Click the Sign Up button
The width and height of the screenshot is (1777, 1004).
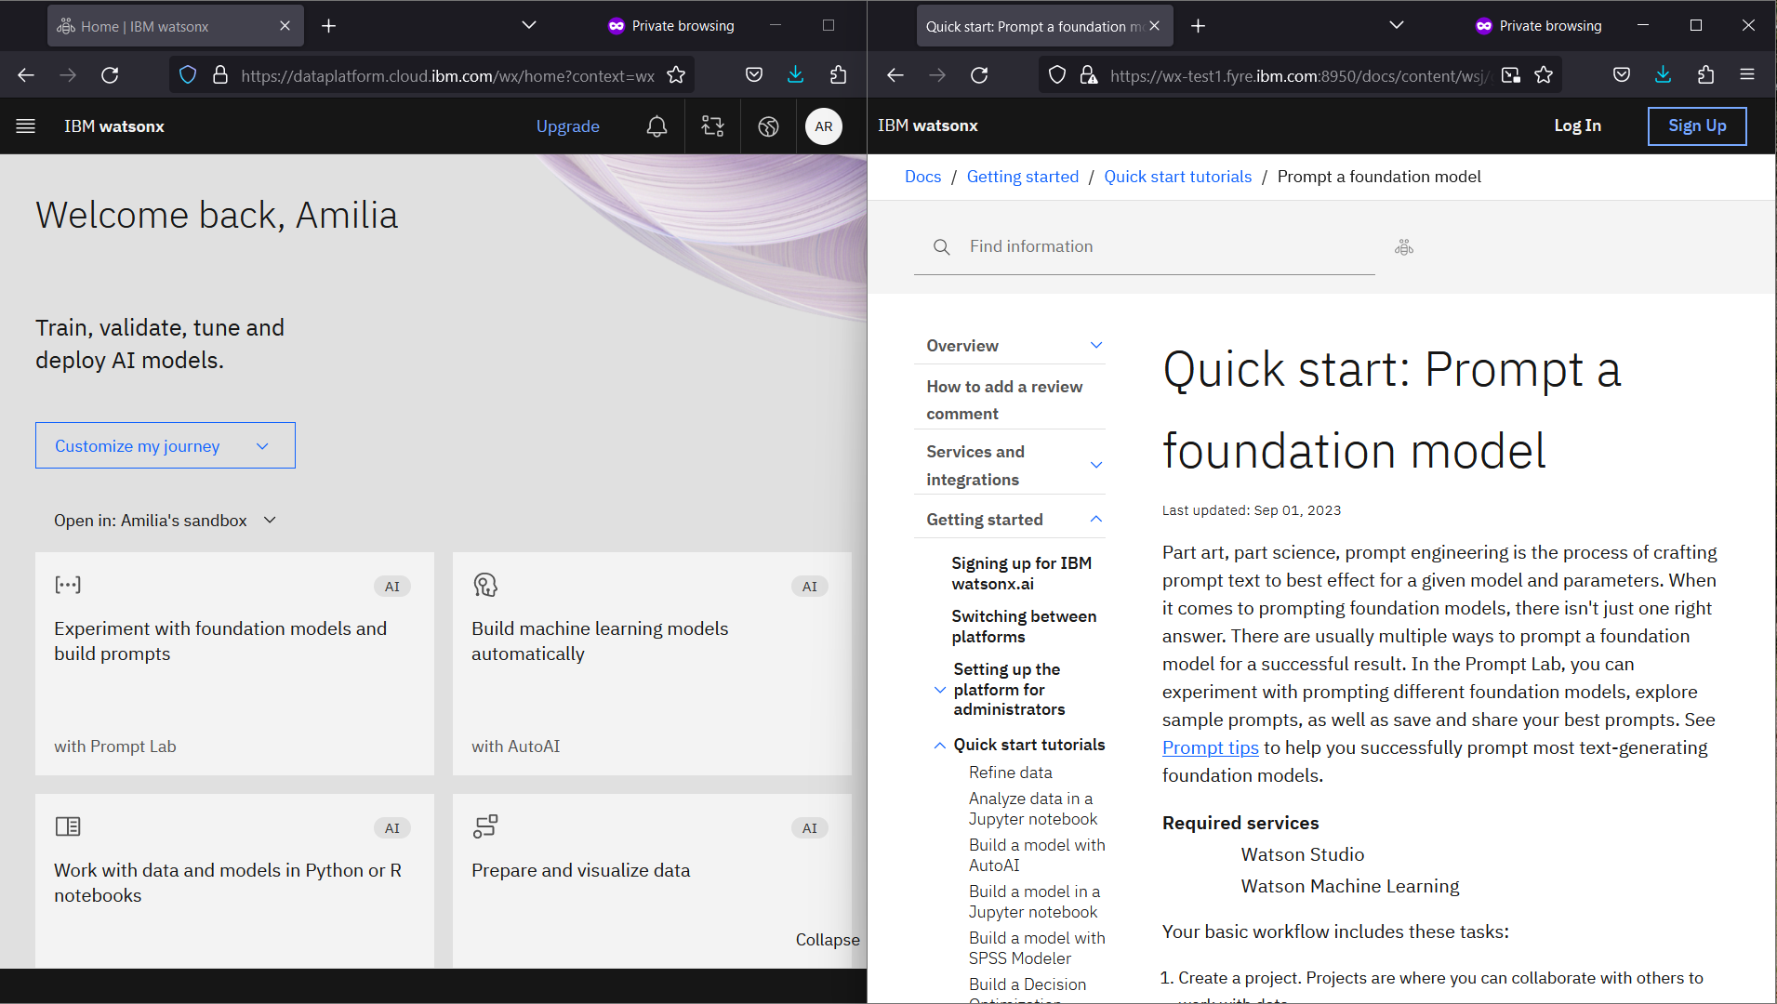[1696, 125]
